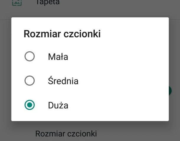Click white dialog padding below the Duża option
The image size is (180, 141).
click(x=89, y=116)
